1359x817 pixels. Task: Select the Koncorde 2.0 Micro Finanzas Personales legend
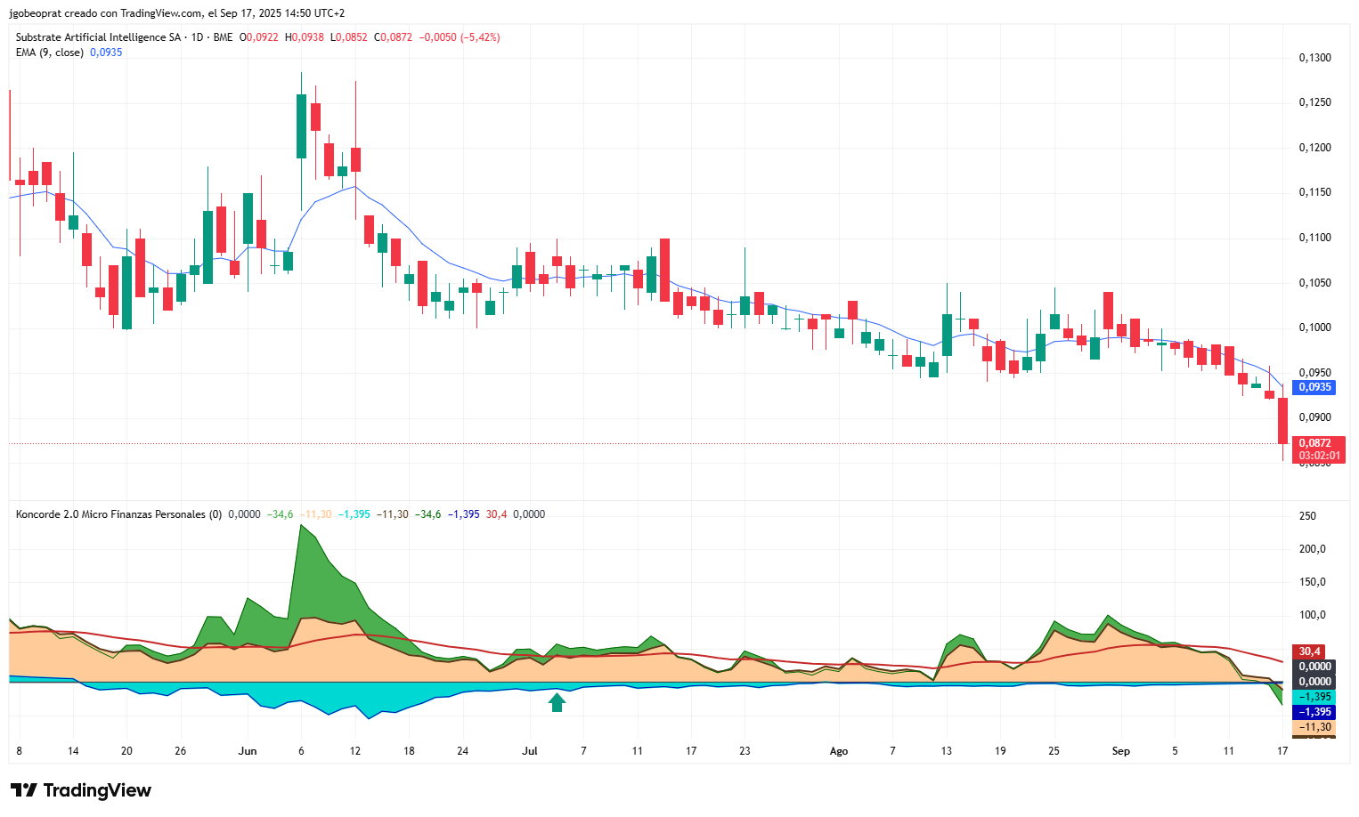(x=119, y=514)
